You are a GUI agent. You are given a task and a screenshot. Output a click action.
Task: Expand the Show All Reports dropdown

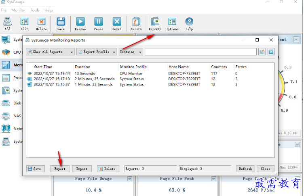[x=51, y=52]
